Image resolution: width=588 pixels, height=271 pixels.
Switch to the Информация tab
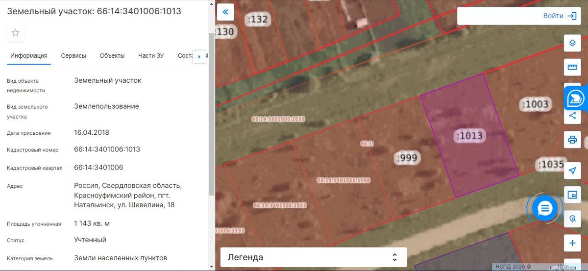pos(29,56)
